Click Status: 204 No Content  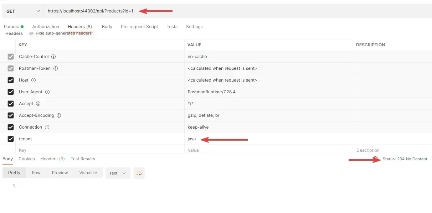tap(405, 159)
